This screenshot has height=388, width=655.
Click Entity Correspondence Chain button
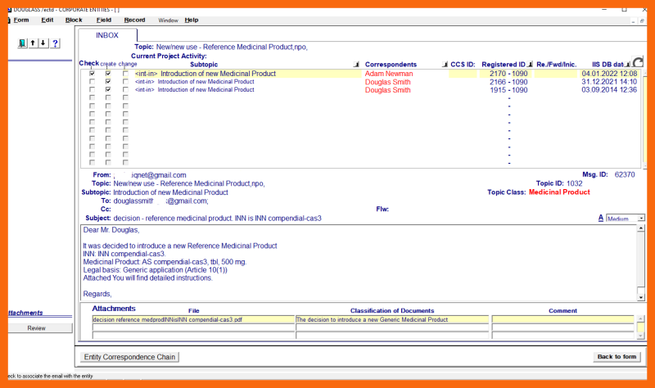pyautogui.click(x=131, y=357)
